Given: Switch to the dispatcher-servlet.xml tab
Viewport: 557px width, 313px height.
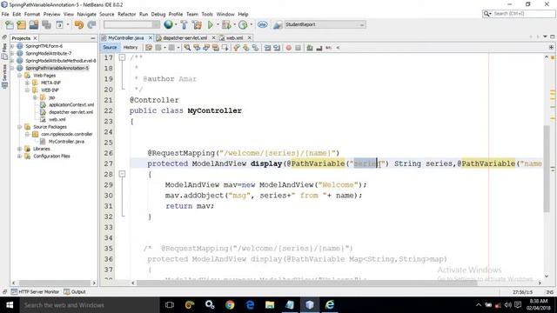Looking at the screenshot, I should coord(185,37).
